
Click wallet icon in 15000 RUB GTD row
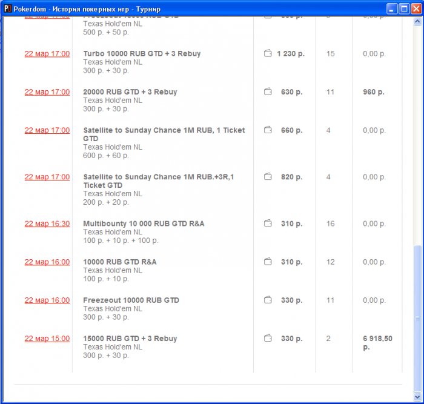click(268, 339)
